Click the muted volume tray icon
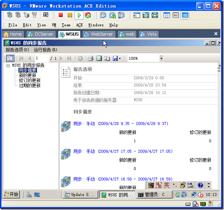Viewport: 224px width, 210px height. pyautogui.click(x=201, y=195)
